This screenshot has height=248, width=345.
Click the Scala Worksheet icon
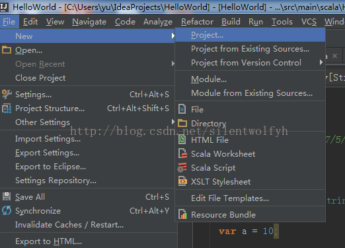point(182,153)
